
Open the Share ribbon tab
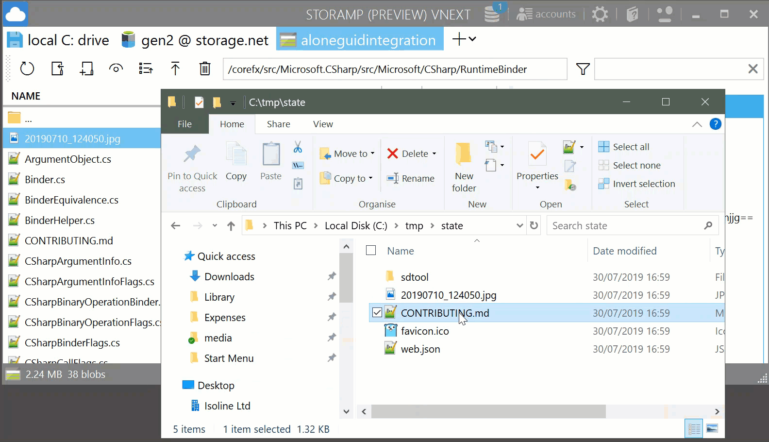point(278,124)
